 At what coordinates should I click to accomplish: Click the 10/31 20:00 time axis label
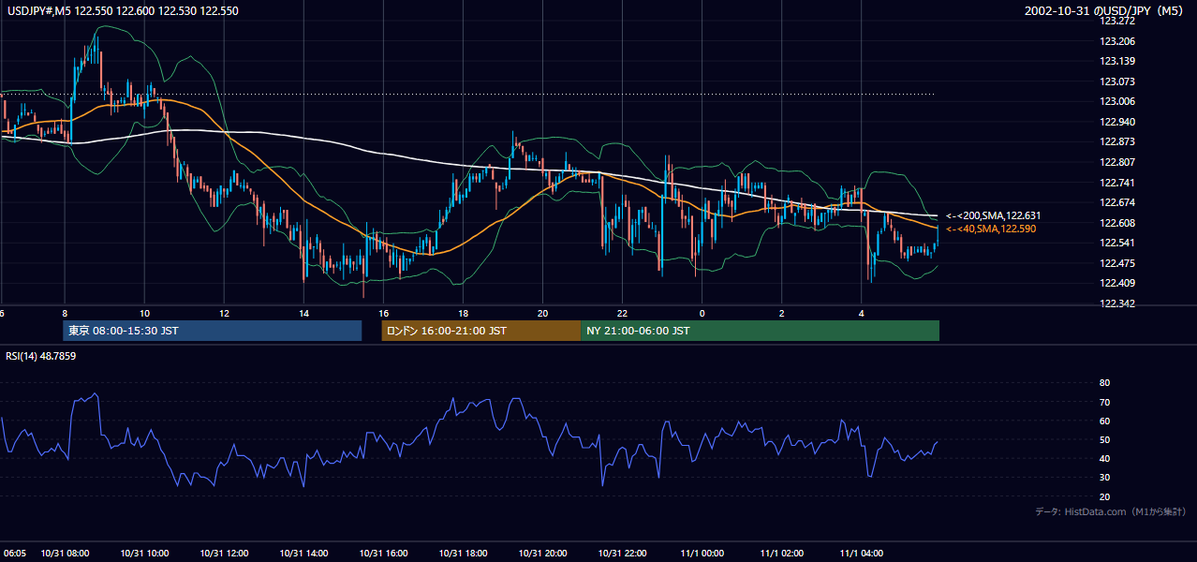tap(542, 554)
